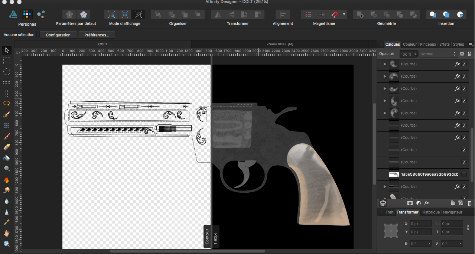
Task: Select the Selection Brush tool
Action: (x=7, y=115)
